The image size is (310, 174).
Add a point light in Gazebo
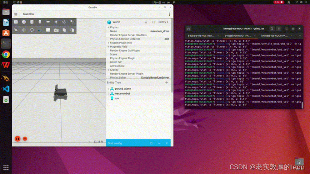(56, 22)
